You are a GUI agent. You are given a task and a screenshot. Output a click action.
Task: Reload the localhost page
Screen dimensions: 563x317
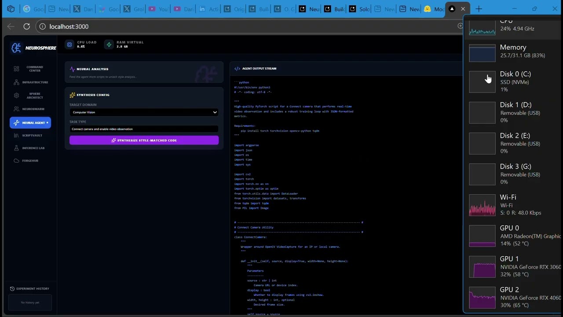(26, 26)
